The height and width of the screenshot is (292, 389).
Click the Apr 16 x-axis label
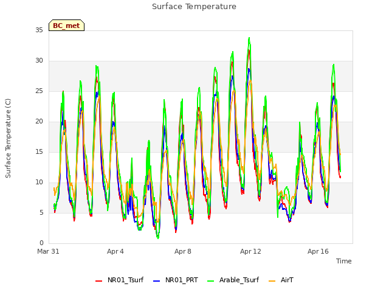click(x=318, y=251)
